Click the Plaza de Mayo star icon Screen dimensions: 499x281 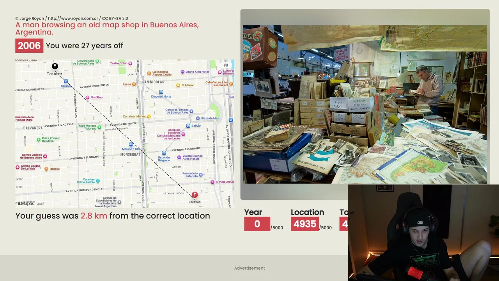pos(198,118)
